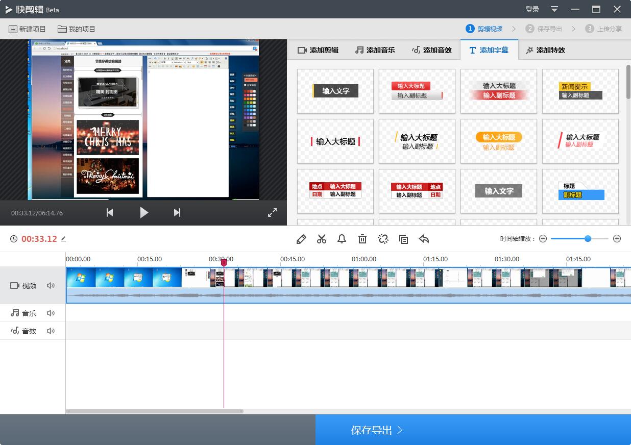Create a new project via 新建项目
The height and width of the screenshot is (445, 631).
coord(27,29)
